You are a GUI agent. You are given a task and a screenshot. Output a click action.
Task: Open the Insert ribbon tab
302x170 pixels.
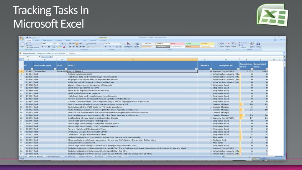(37, 40)
